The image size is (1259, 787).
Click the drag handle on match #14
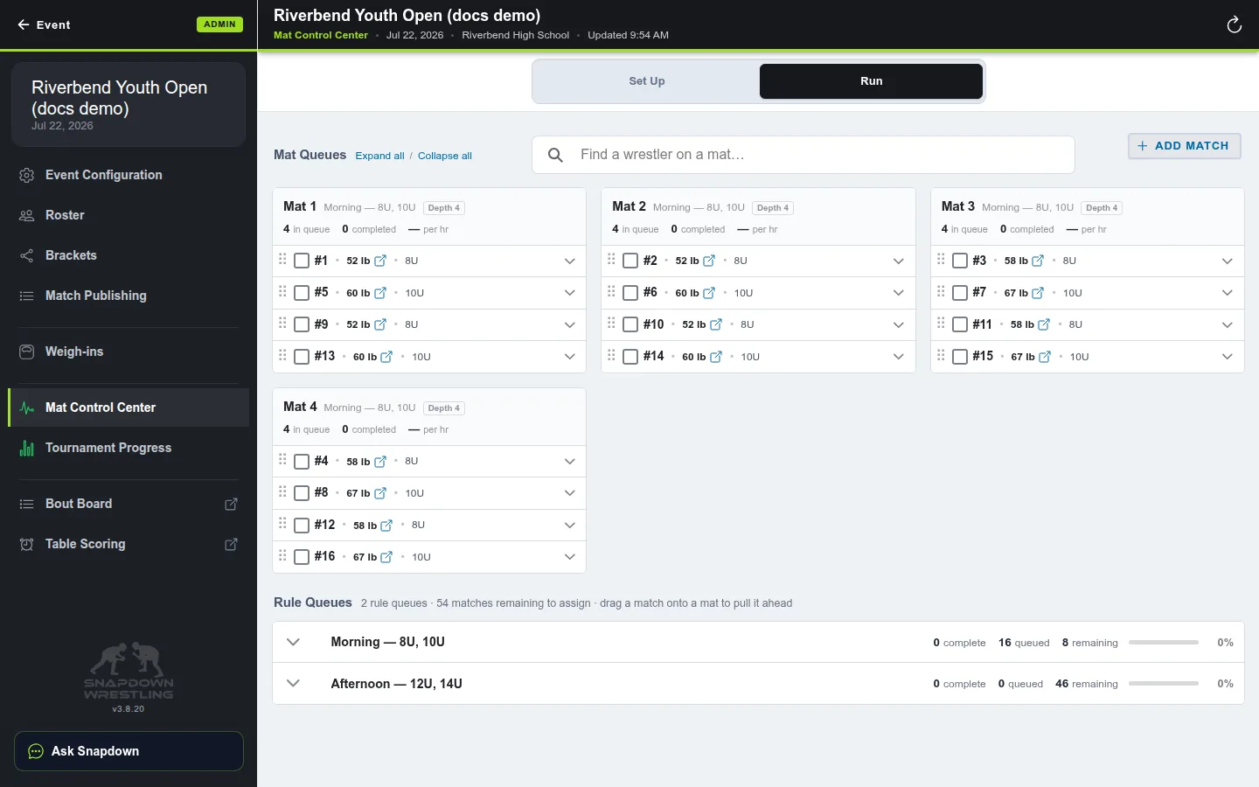pyautogui.click(x=611, y=355)
